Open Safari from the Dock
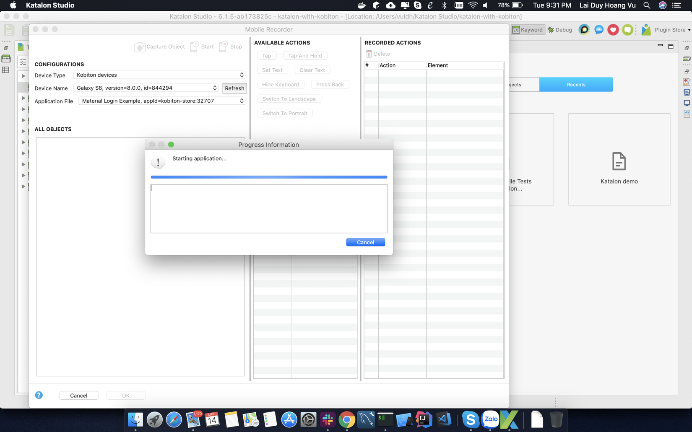Image resolution: width=692 pixels, height=432 pixels. [174, 419]
